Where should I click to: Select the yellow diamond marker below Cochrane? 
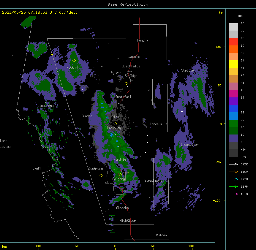coord(101,175)
